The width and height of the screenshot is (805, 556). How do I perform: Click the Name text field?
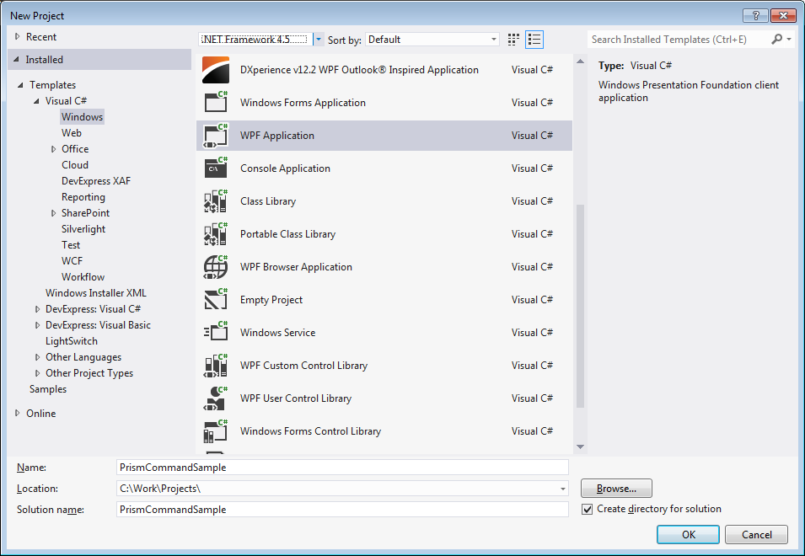[x=342, y=468]
